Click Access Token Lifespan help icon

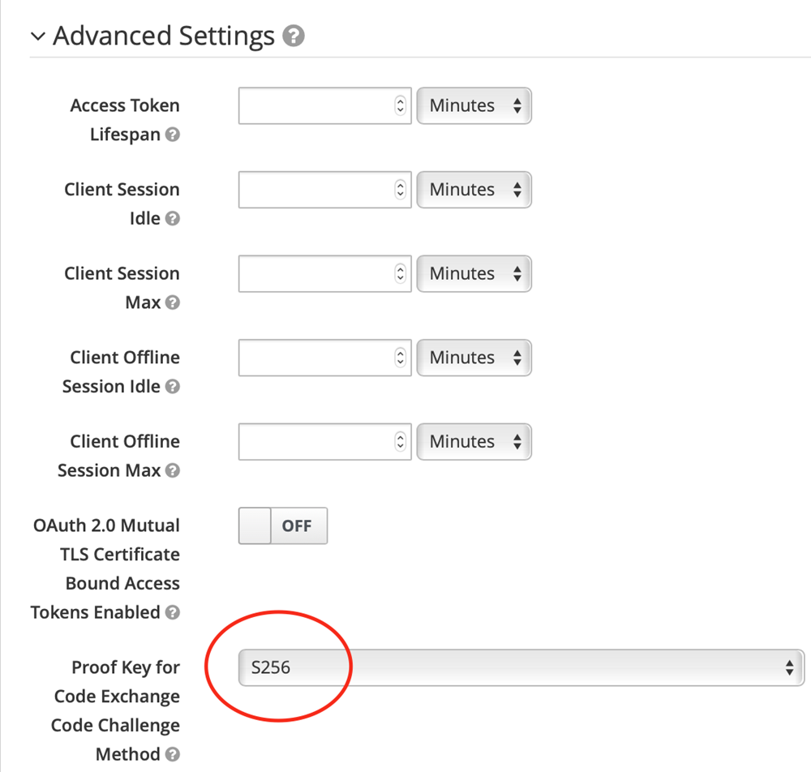[x=172, y=135]
